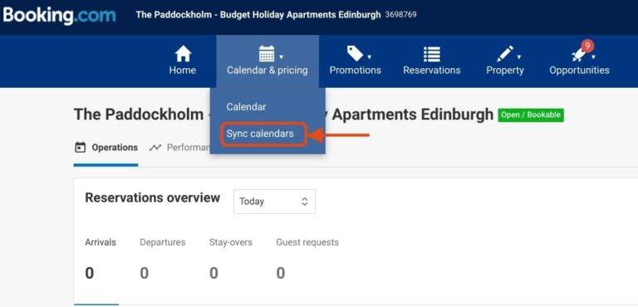The image size is (638, 307).
Task: Click the Operations tab calendar icon
Action: (x=80, y=147)
